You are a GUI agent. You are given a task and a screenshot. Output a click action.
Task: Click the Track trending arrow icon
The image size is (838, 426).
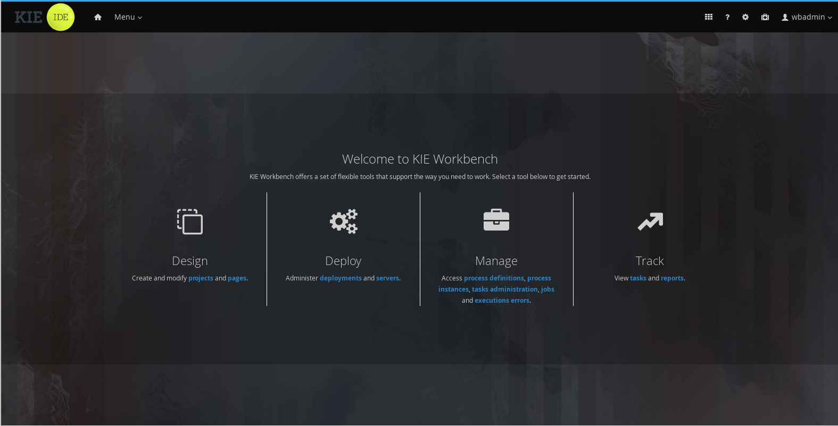650,221
